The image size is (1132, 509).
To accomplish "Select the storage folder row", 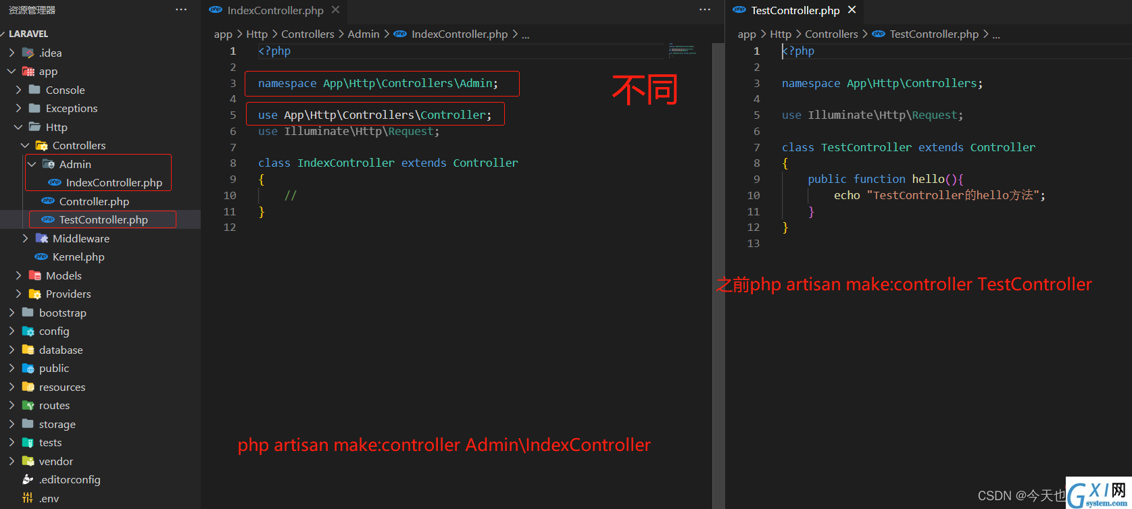I will coord(100,424).
